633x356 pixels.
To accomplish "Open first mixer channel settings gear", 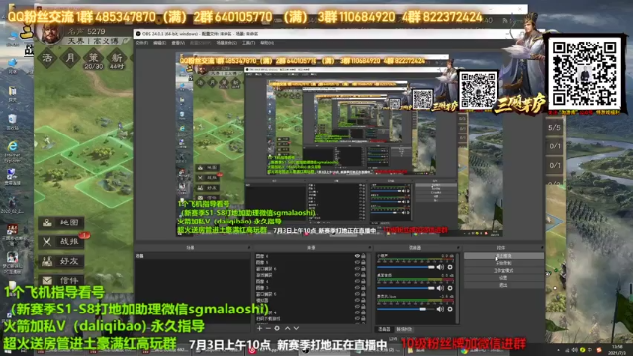I will [x=450, y=267].
